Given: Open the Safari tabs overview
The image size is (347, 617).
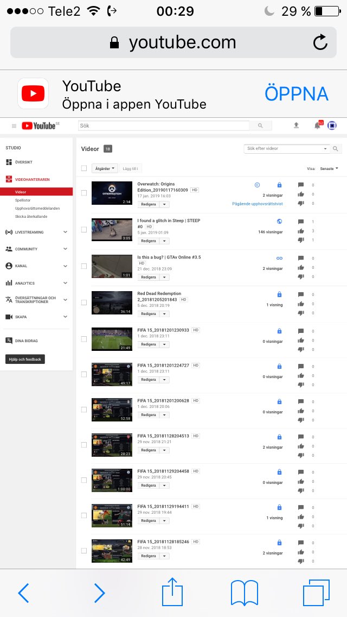Looking at the screenshot, I should point(316,593).
